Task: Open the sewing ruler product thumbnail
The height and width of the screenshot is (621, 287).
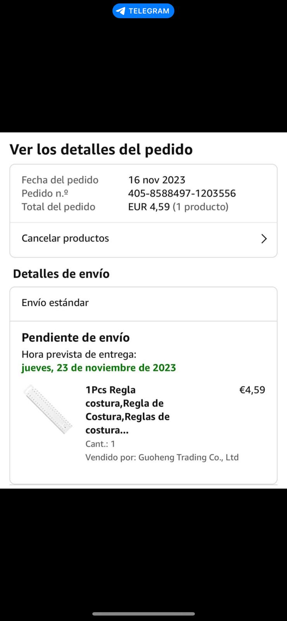Action: (48, 409)
